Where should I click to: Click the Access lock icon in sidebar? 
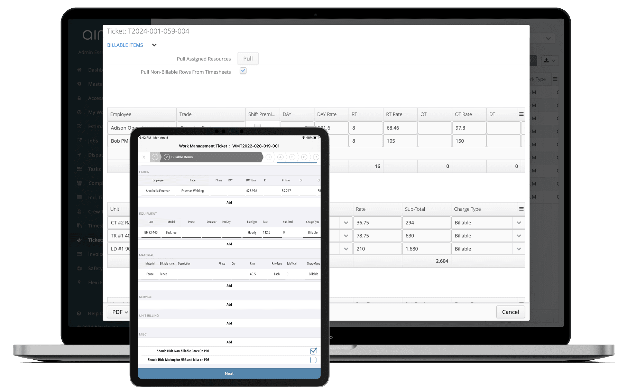click(79, 98)
